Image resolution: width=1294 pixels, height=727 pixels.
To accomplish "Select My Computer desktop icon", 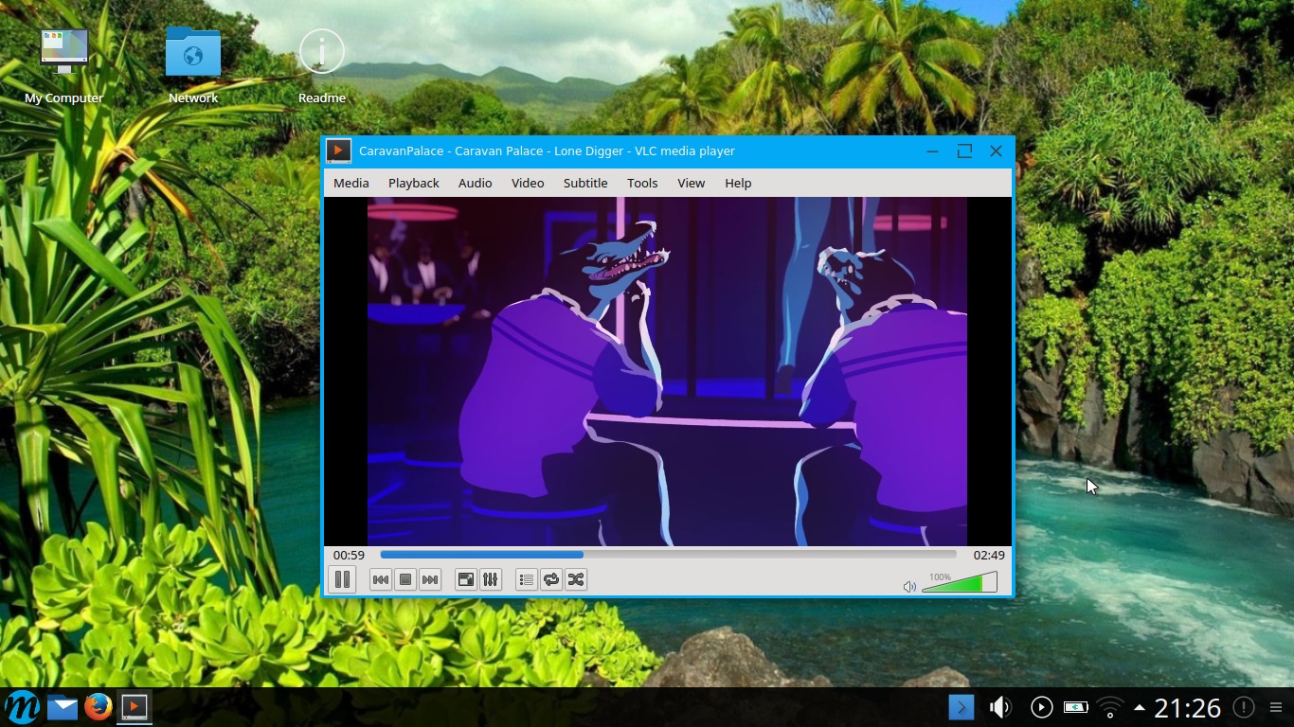I will 64,65.
